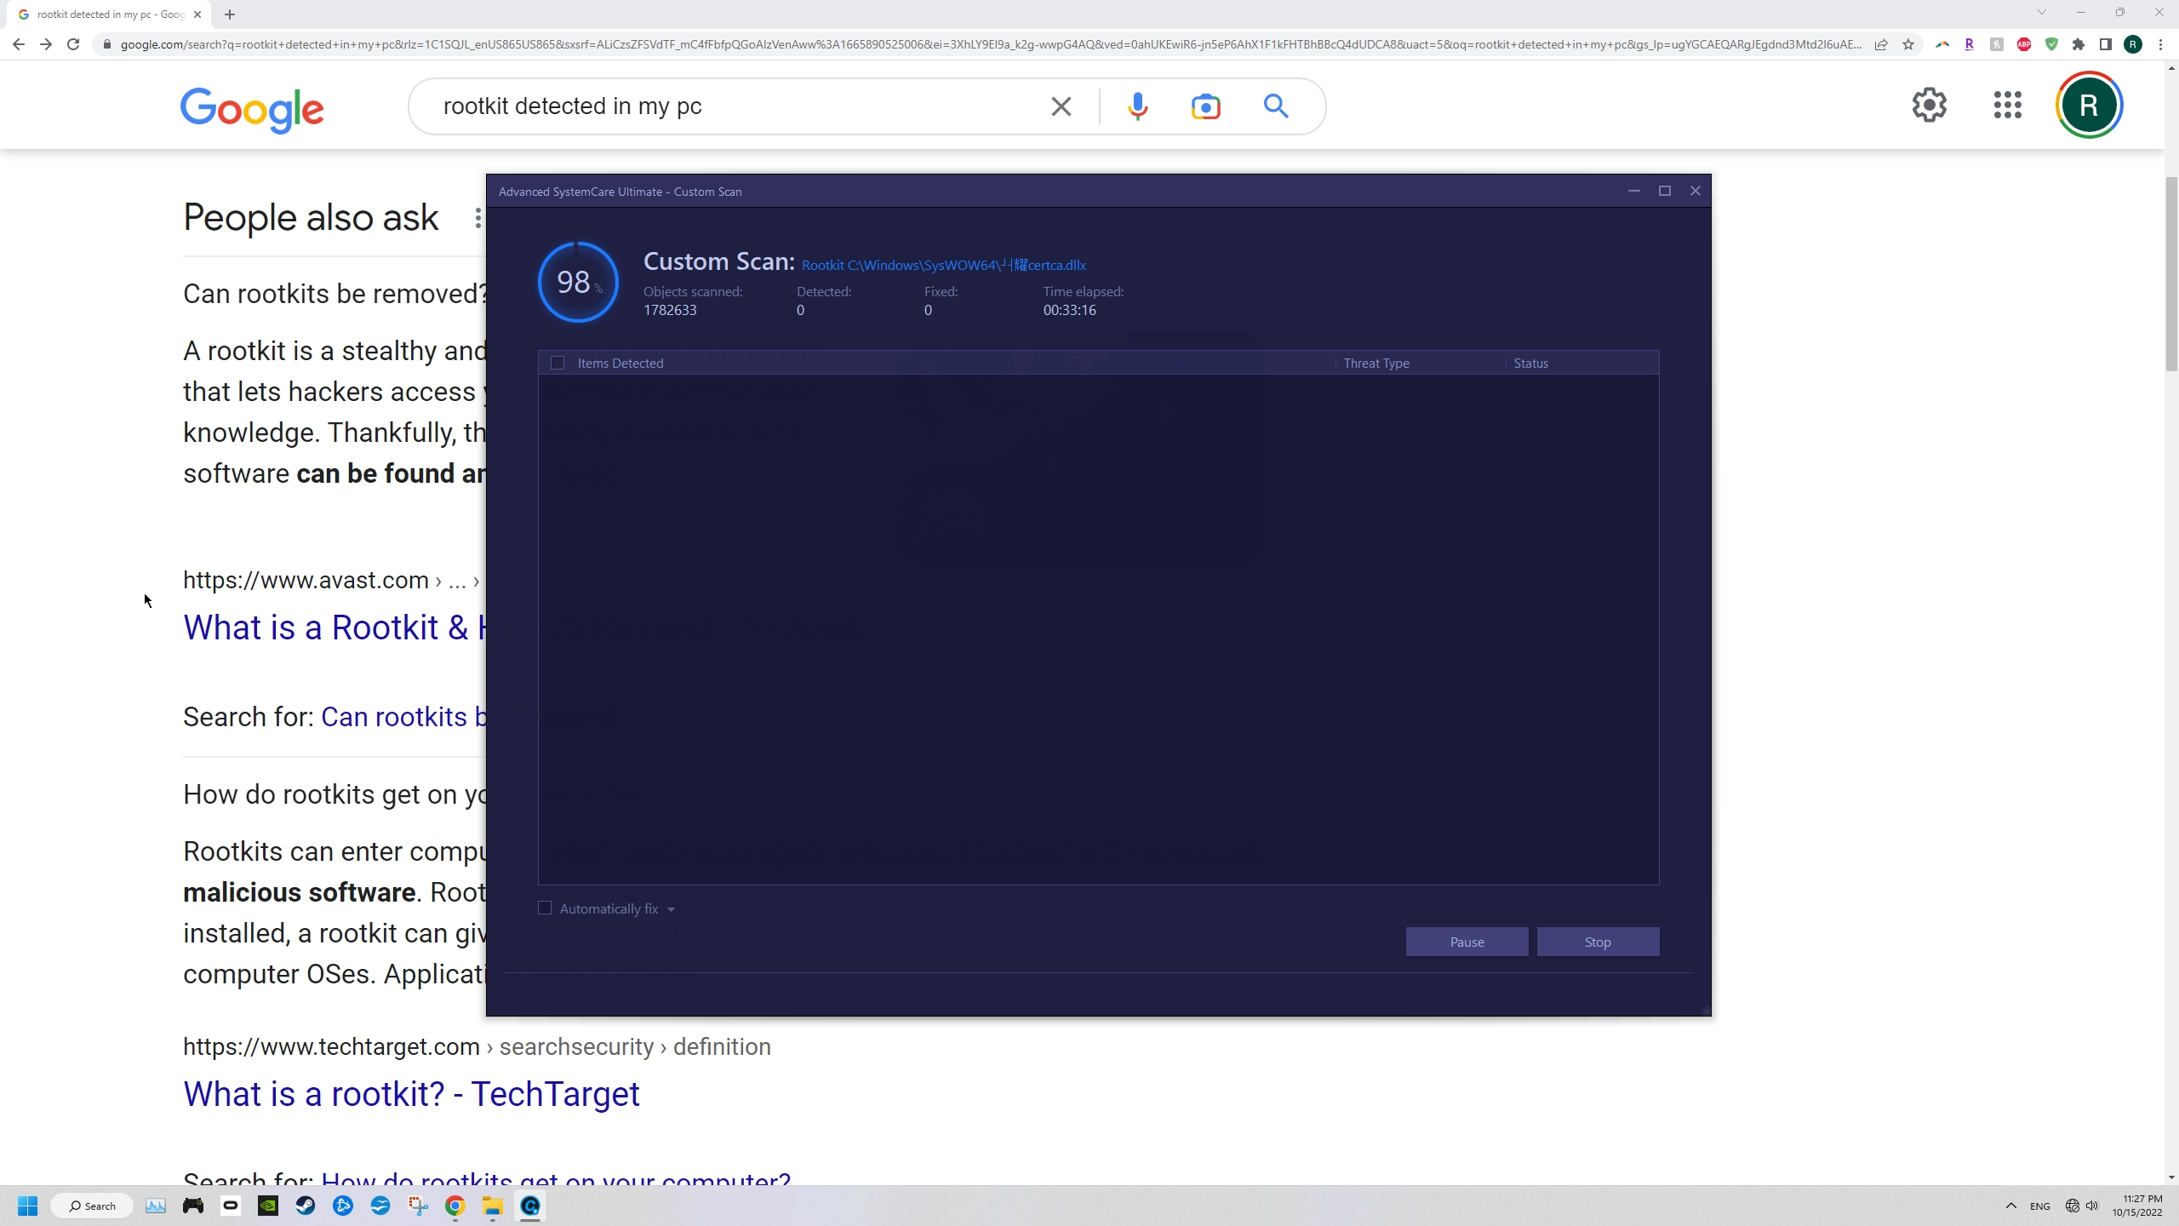
Task: Open Google settings gear icon
Action: pos(1929,106)
